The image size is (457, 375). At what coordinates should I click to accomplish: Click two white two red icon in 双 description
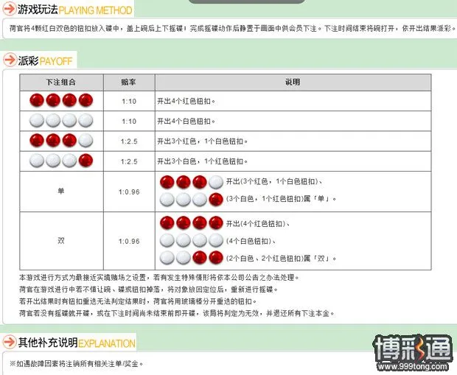192,258
